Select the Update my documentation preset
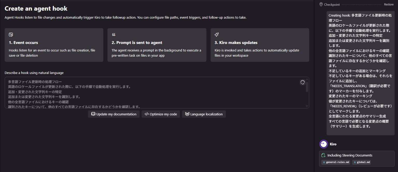Screen dimensions: 398x172 114,114
